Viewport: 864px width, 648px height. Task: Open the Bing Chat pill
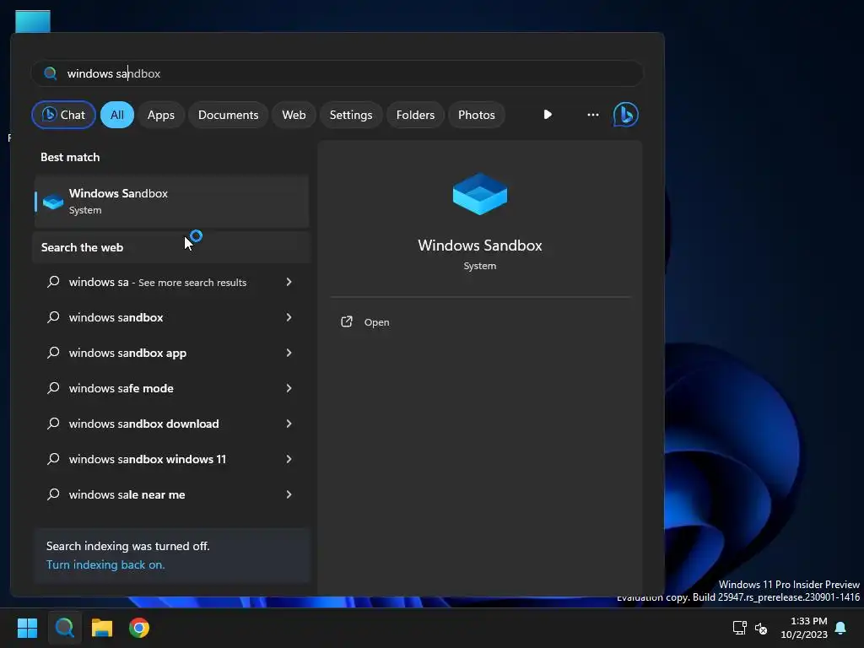[63, 115]
